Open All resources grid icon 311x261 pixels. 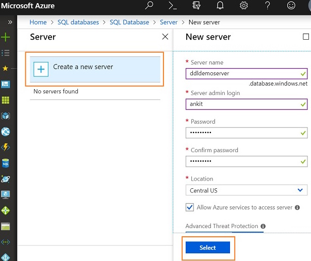[5, 100]
